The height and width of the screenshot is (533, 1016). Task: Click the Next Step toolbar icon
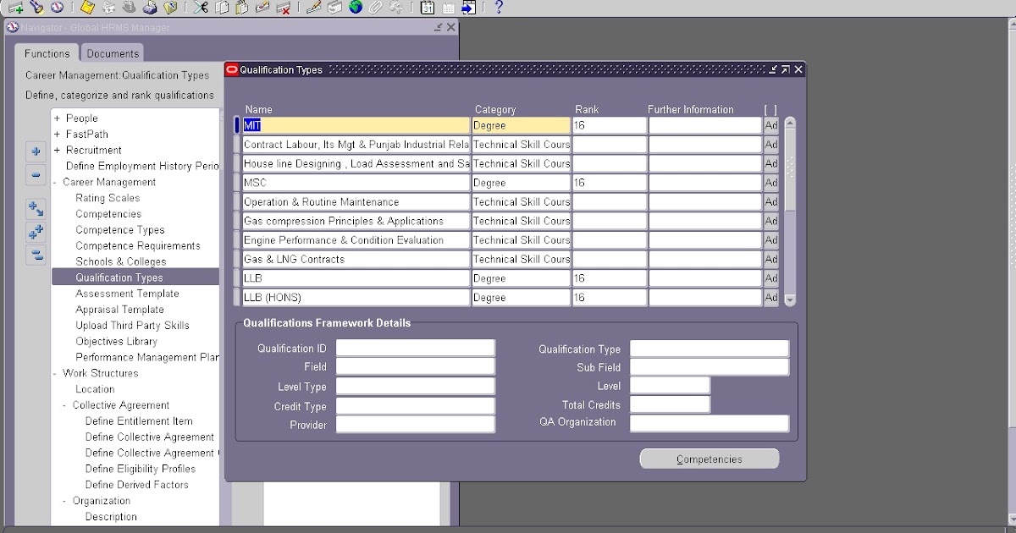pos(108,7)
